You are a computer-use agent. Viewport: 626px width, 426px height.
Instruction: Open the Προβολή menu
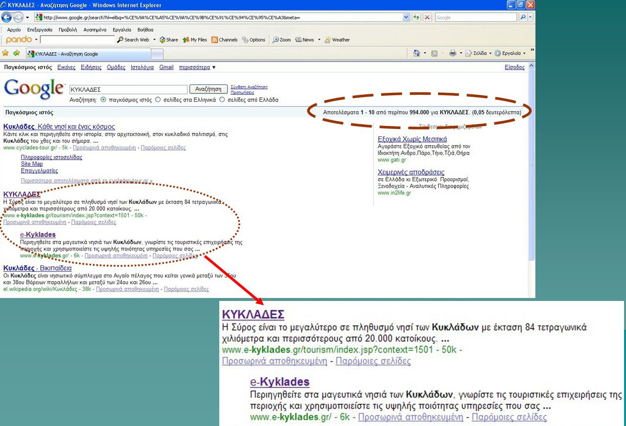[68, 30]
